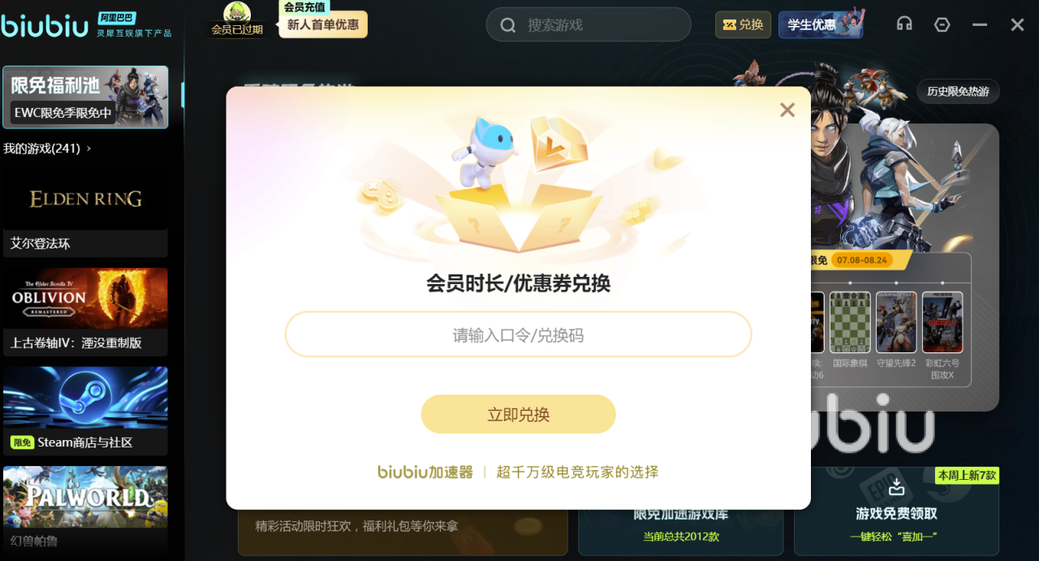1039x561 pixels.
Task: Click the 兑换 redeem coupon button
Action: (x=743, y=24)
